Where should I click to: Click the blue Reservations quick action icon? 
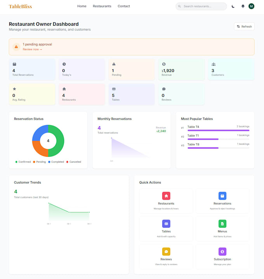coord(222,196)
